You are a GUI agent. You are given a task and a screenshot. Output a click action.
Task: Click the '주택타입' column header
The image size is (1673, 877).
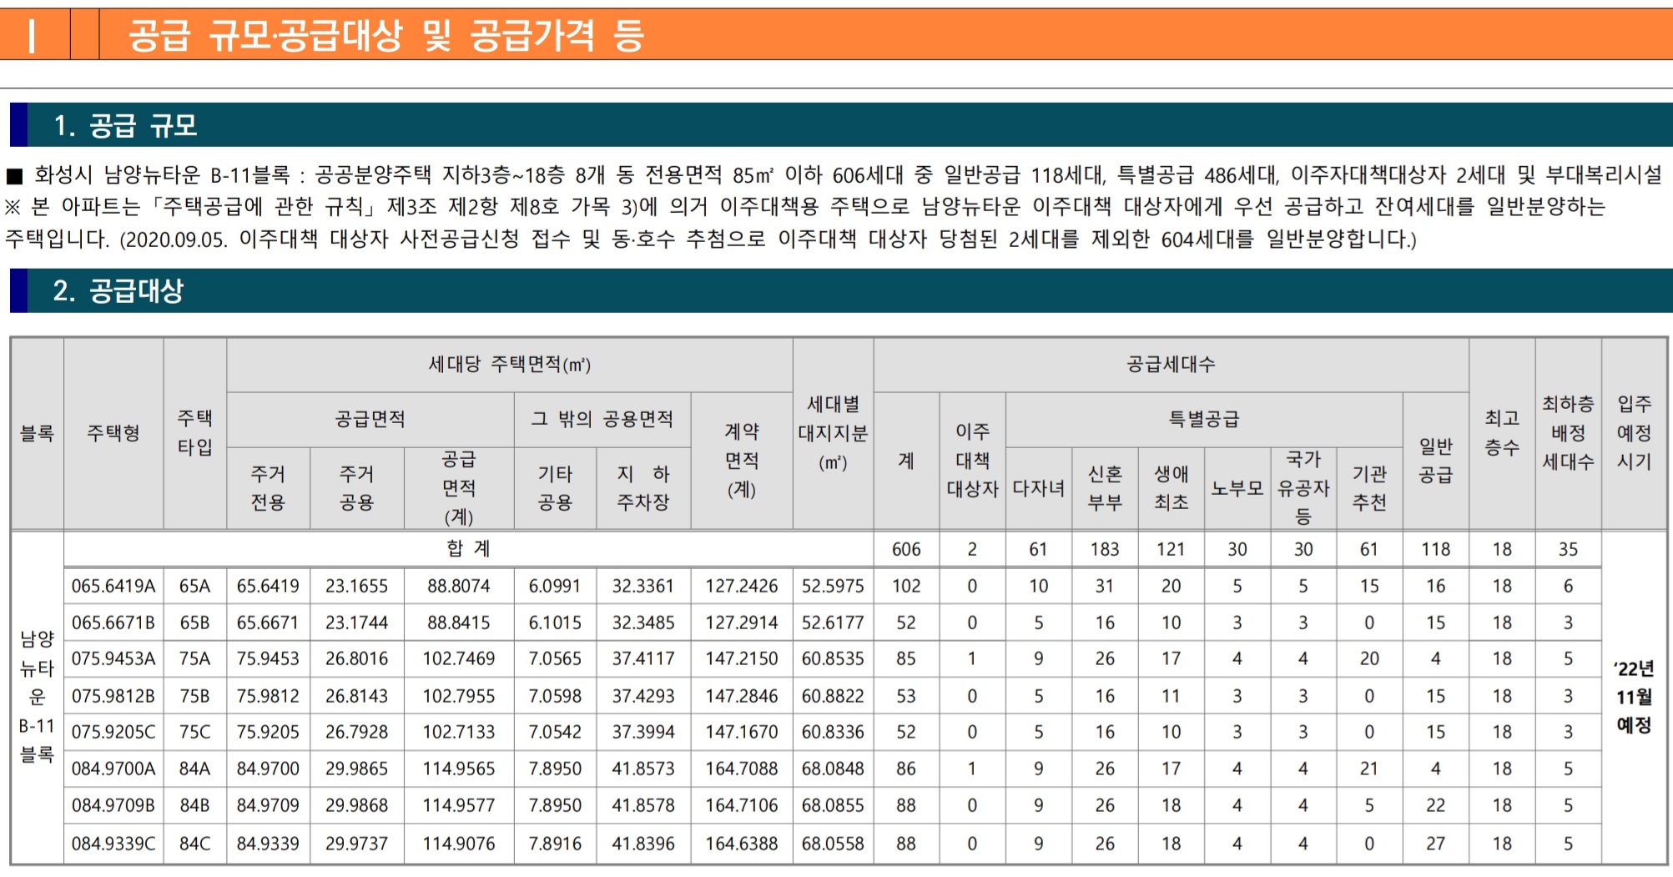[195, 433]
